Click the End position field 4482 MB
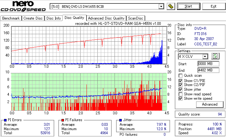Screen dimensions: 226x137 pyautogui.click(x=209, y=70)
